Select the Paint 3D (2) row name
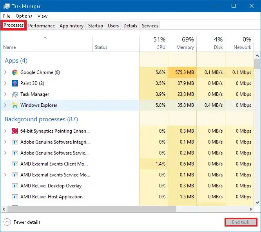Viewport: 261px width, 232px height. pos(32,83)
